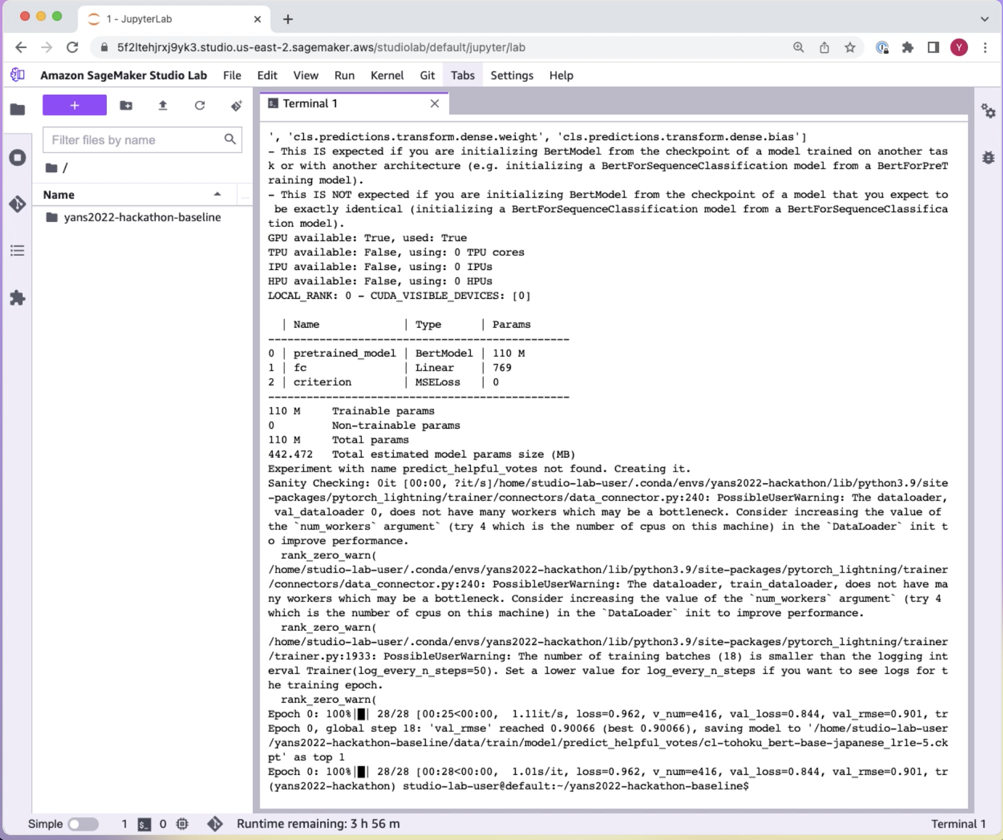This screenshot has width=1003, height=840.
Task: Open the Git sidebar panel
Action: point(17,204)
